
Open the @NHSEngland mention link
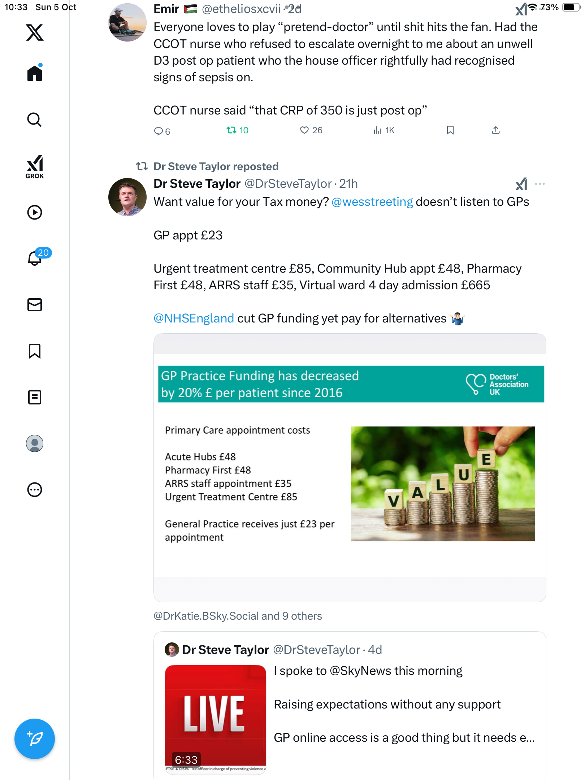point(194,318)
